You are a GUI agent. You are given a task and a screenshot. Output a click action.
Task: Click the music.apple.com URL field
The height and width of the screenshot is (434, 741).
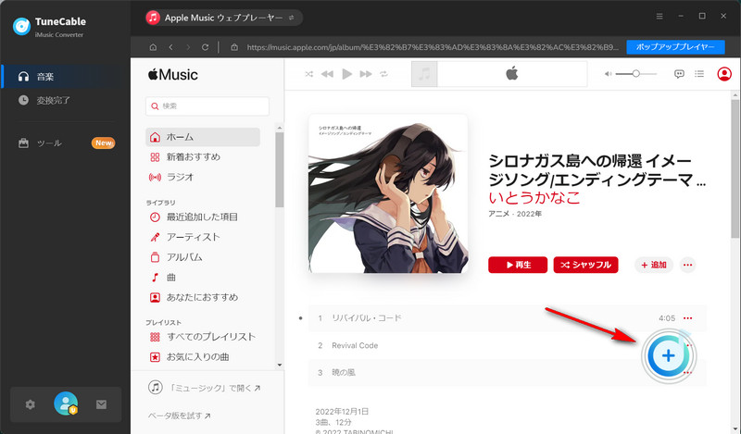[433, 47]
